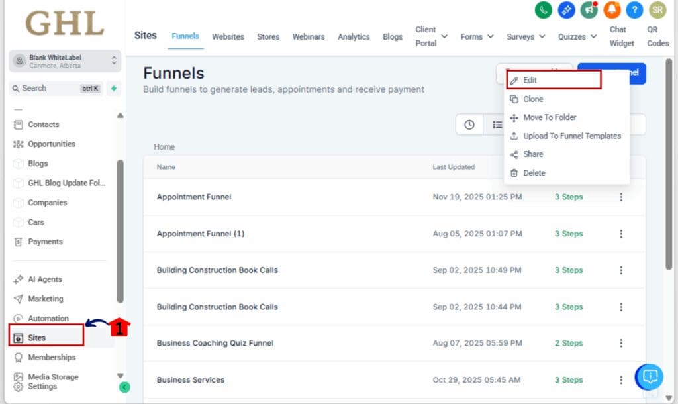Open the Surveys dropdown
Viewport: 678px width, 404px height.
click(525, 37)
